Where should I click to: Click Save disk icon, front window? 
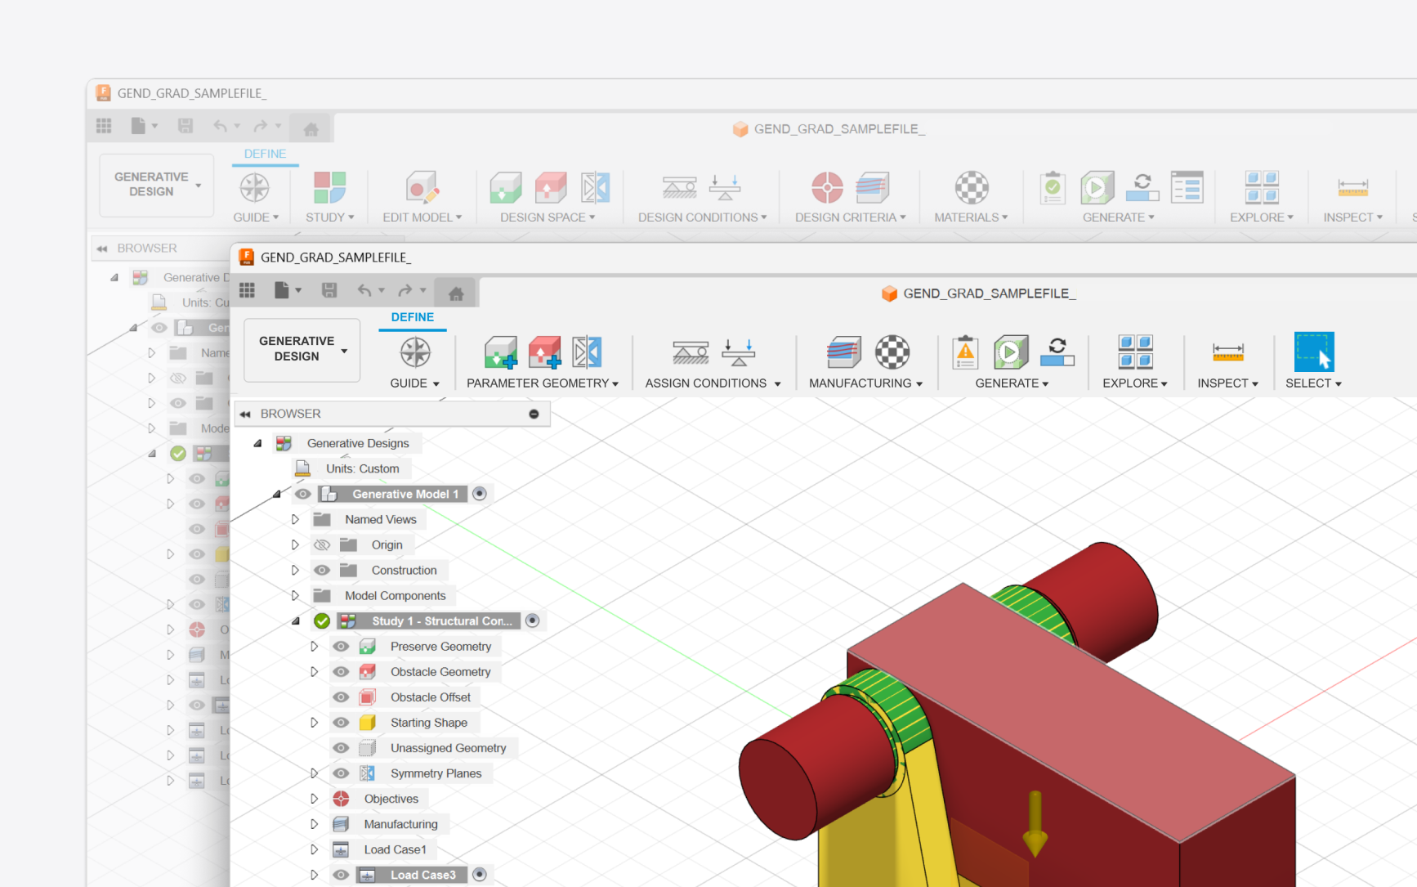tap(329, 290)
